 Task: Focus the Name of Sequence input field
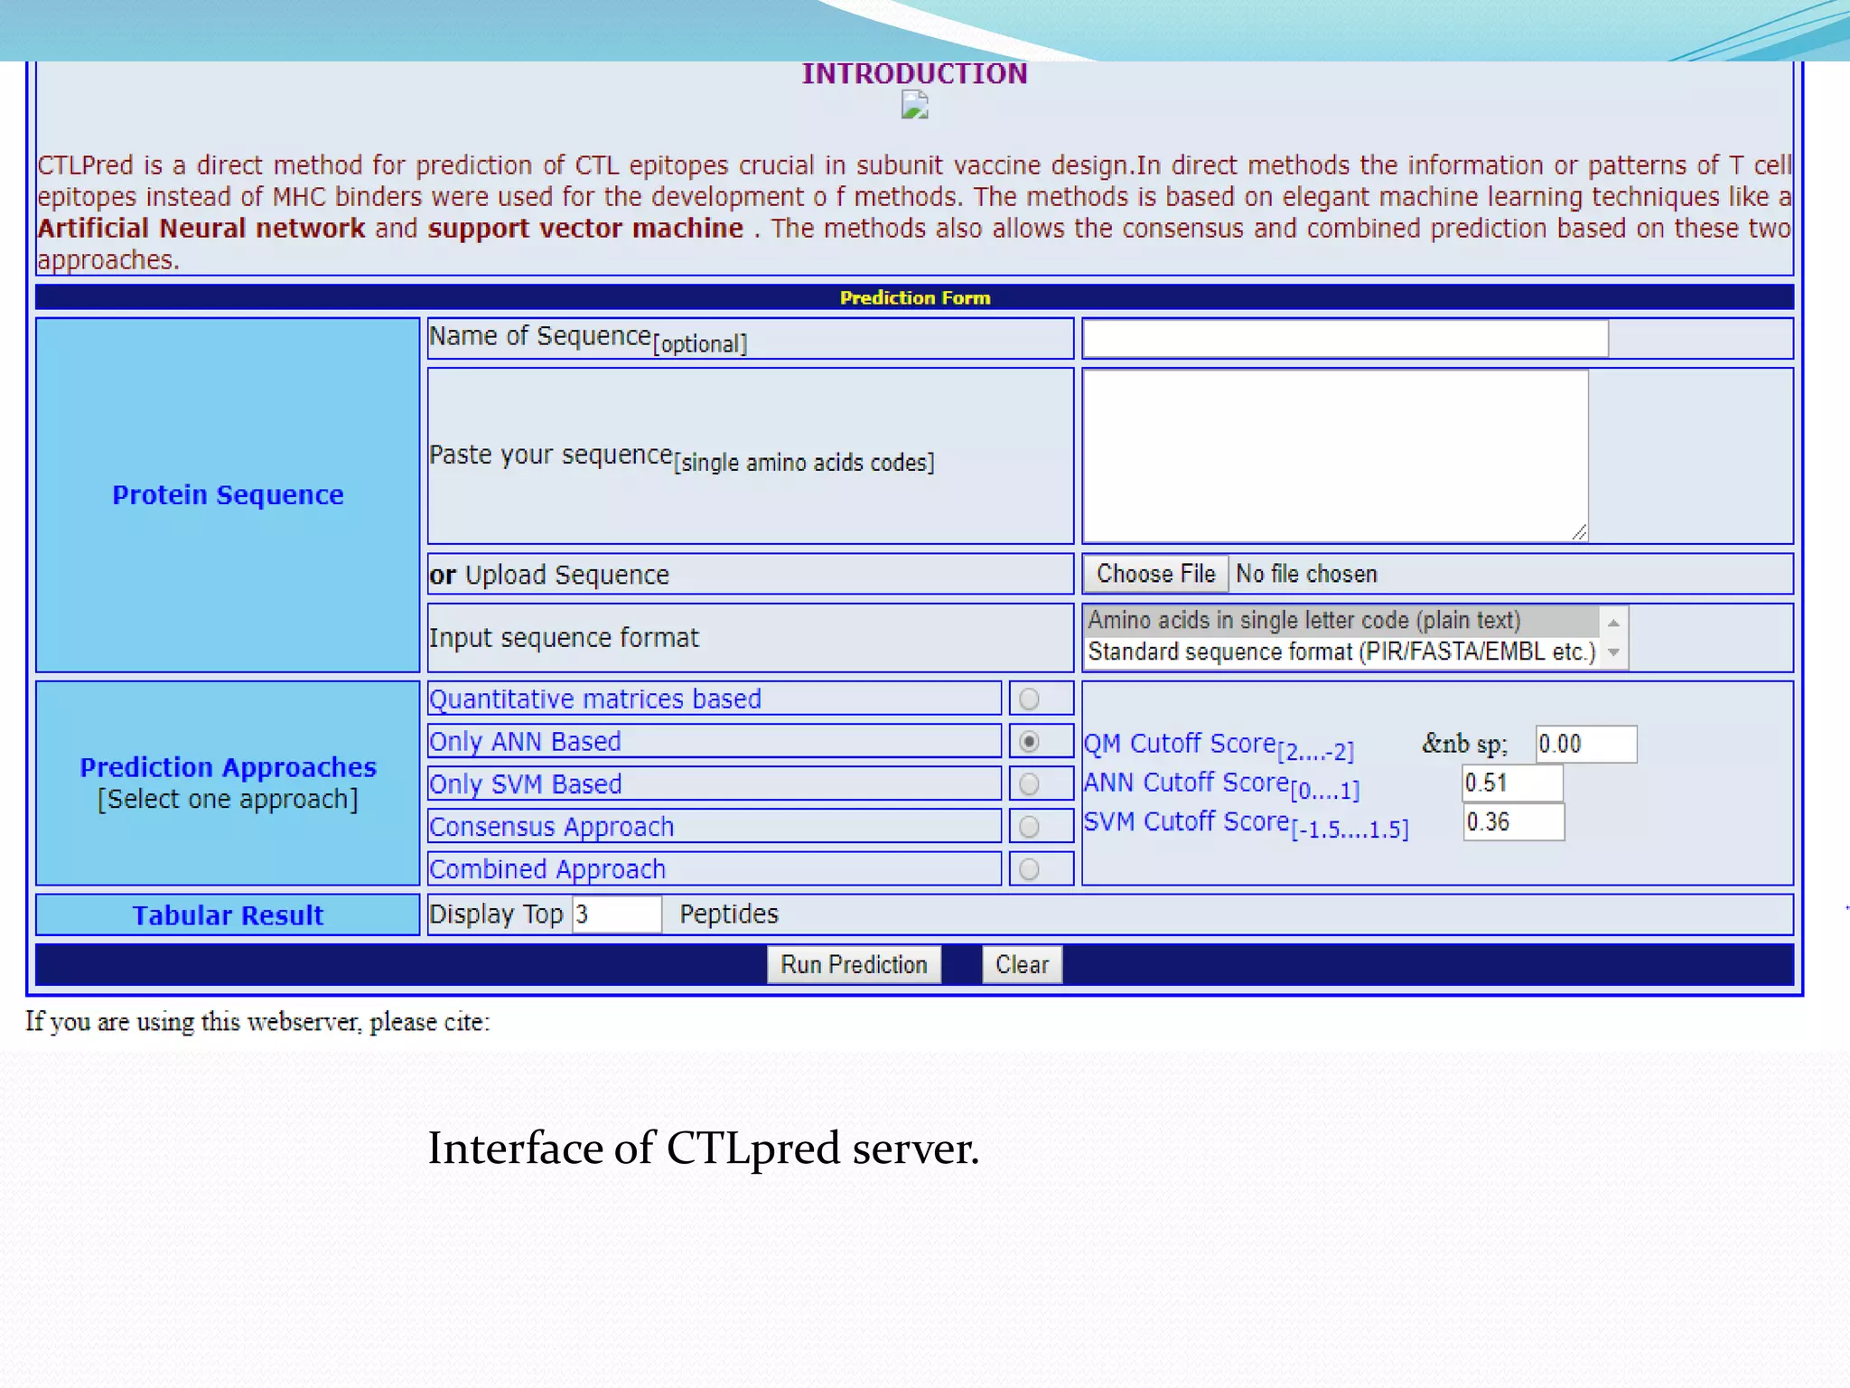[1345, 338]
